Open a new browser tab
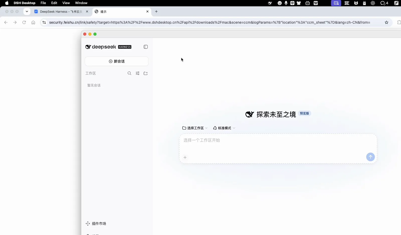This screenshot has height=235, width=401. [156, 12]
